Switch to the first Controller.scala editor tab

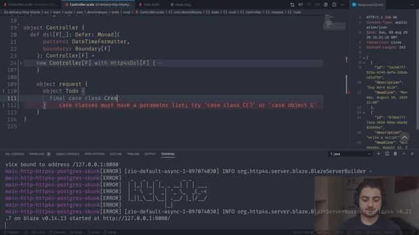31,5
